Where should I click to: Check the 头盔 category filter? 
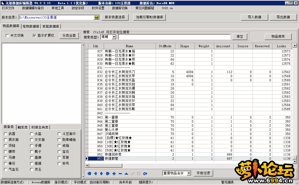[x=32, y=134]
